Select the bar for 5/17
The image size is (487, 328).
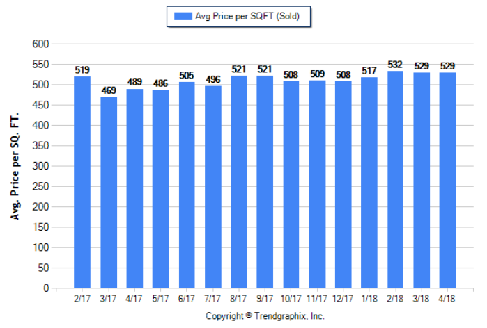pos(161,189)
